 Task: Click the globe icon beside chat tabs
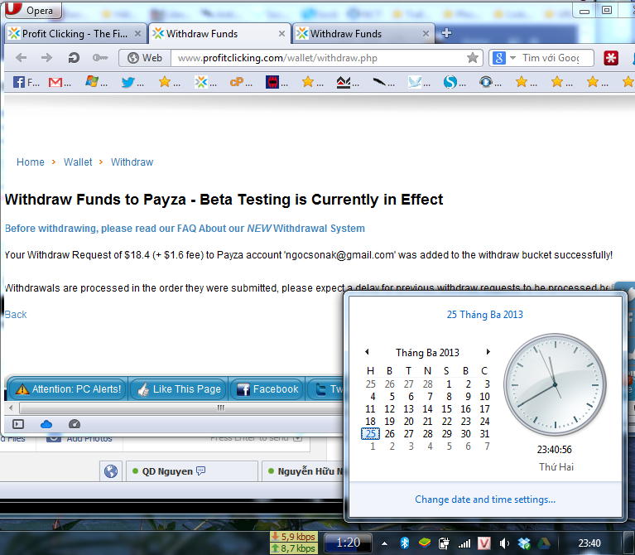coord(111,471)
